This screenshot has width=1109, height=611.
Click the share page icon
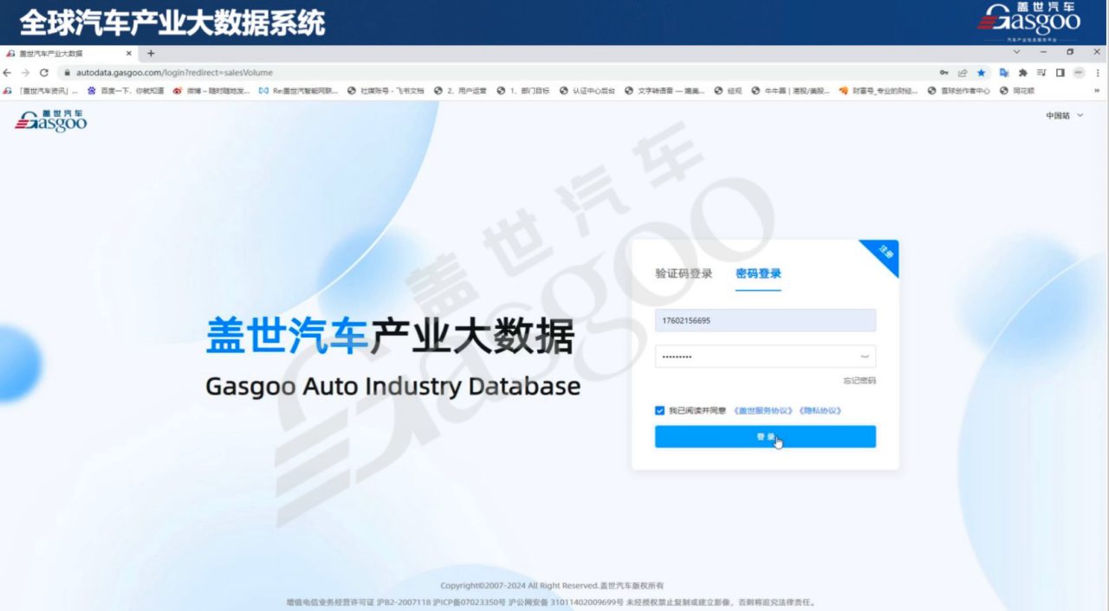click(963, 73)
